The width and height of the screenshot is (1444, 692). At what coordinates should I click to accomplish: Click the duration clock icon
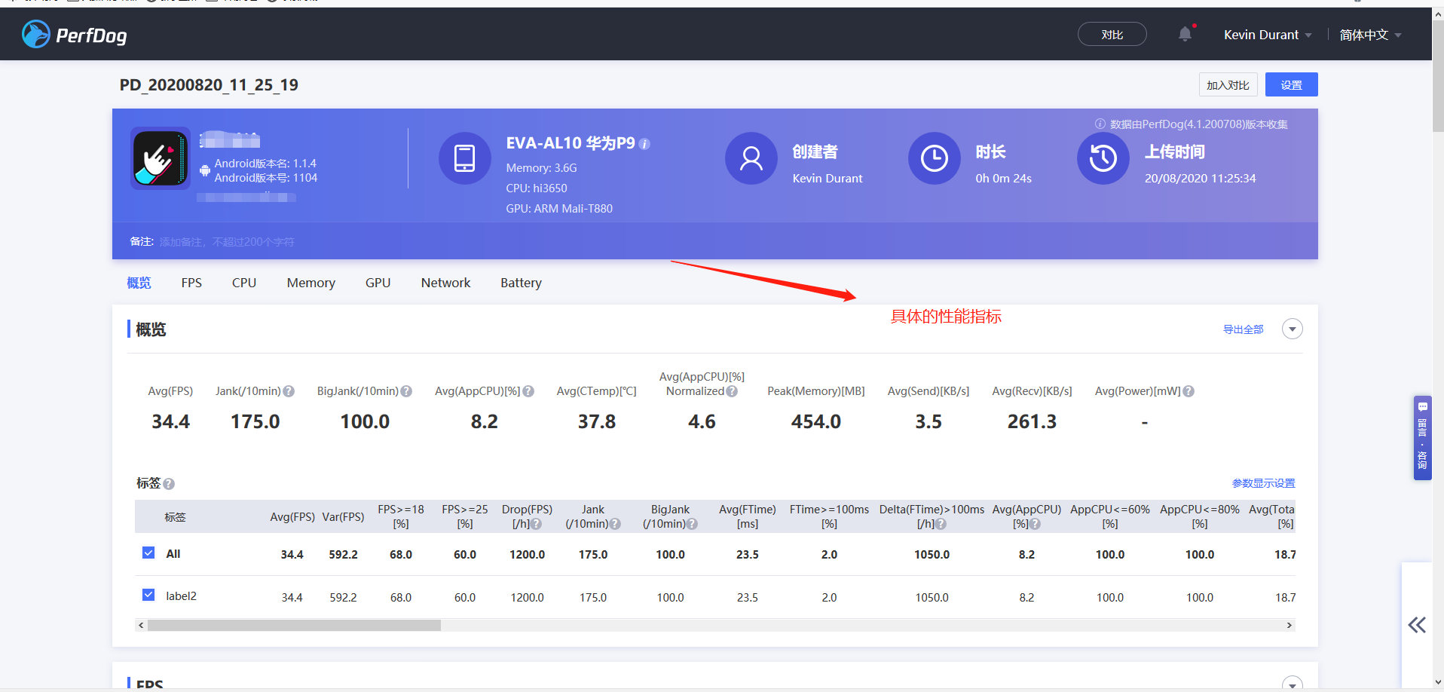(934, 158)
